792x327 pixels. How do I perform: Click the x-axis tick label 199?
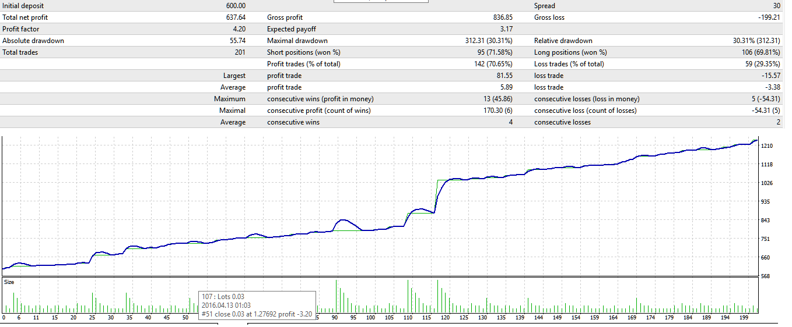[743, 318]
